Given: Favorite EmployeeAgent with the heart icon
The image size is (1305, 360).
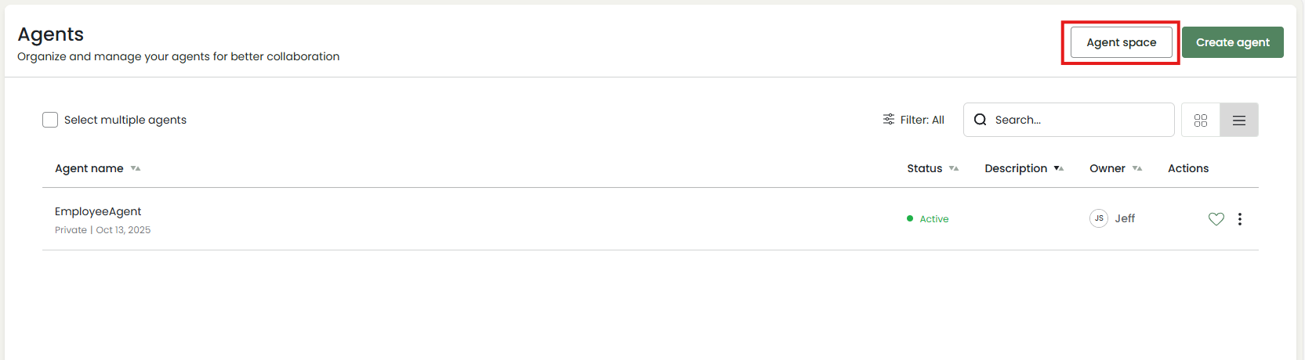Looking at the screenshot, I should coord(1216,219).
